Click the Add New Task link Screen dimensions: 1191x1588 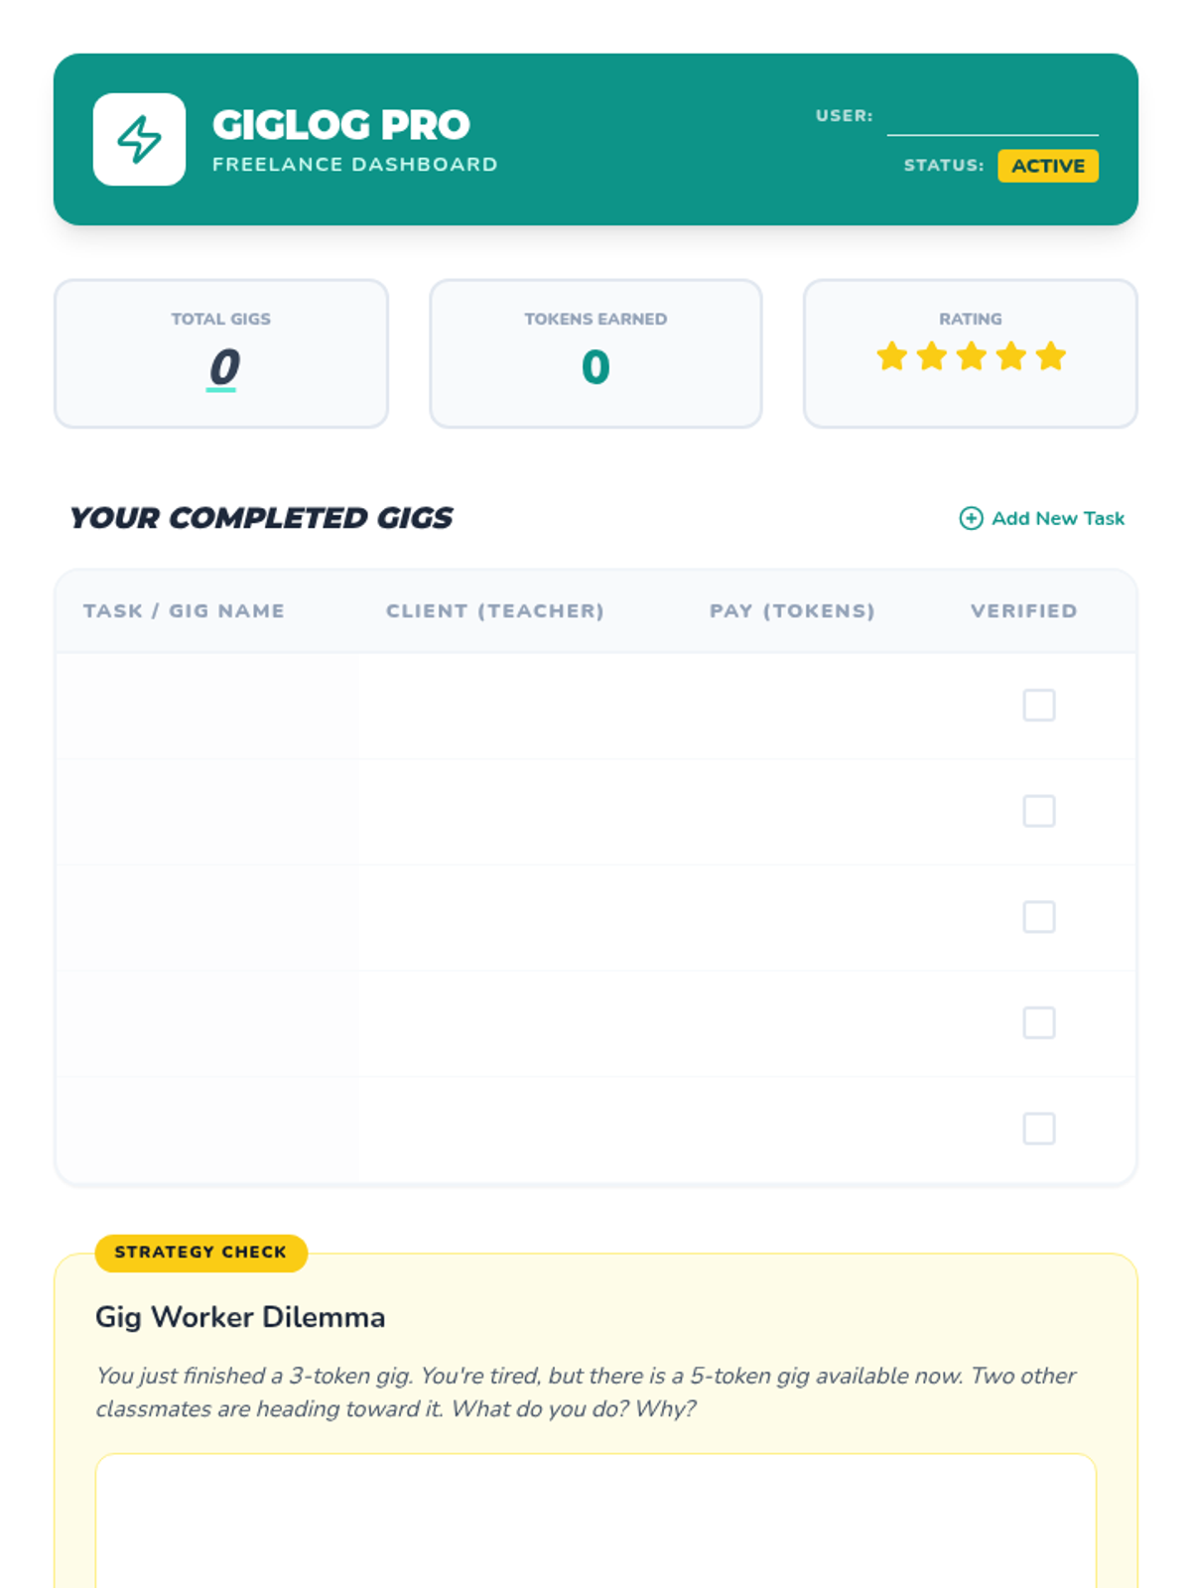tap(1042, 518)
